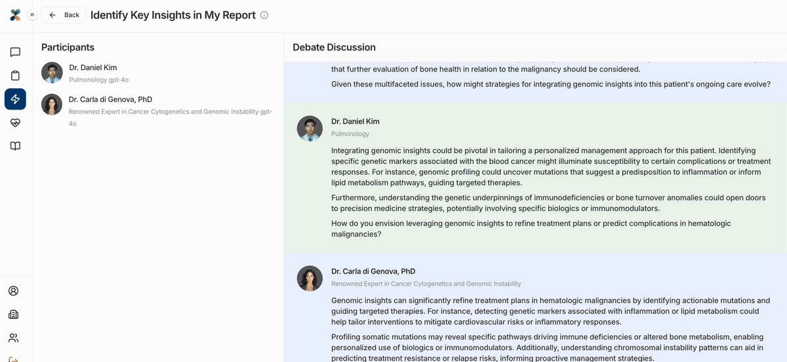Click Dr. Carla di Genova's participant avatar

[52, 105]
